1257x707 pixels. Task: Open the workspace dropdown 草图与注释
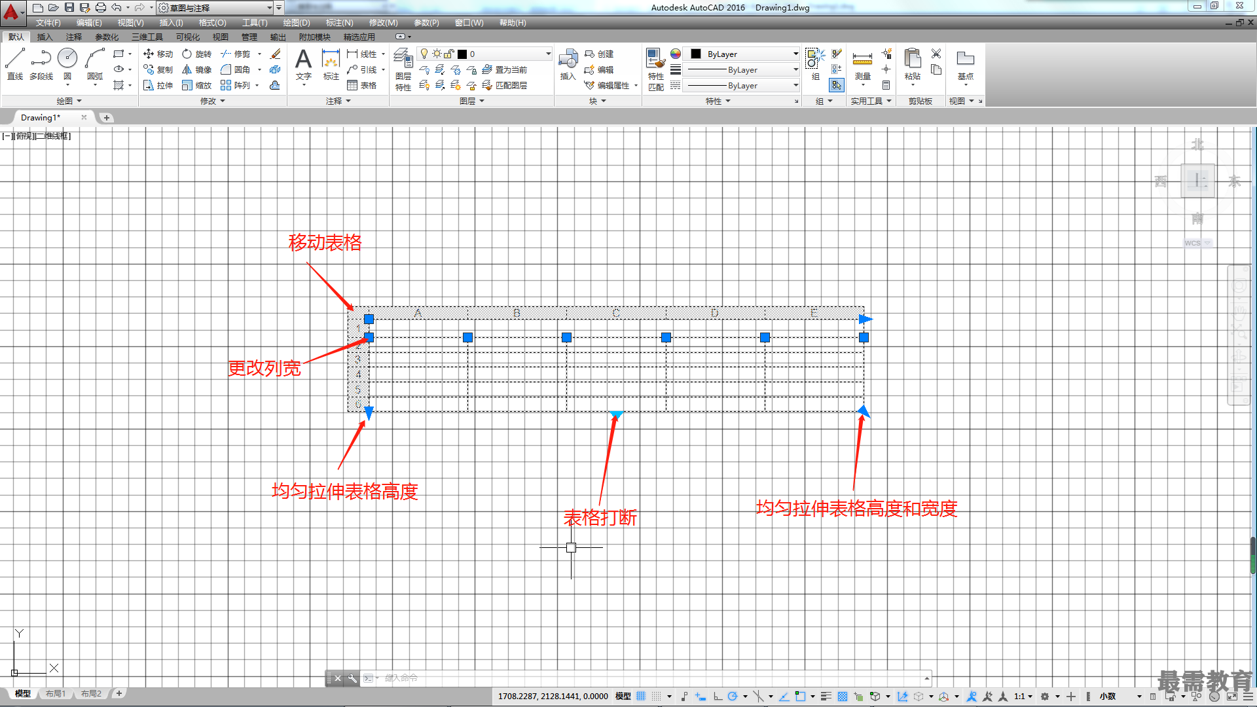[x=215, y=8]
